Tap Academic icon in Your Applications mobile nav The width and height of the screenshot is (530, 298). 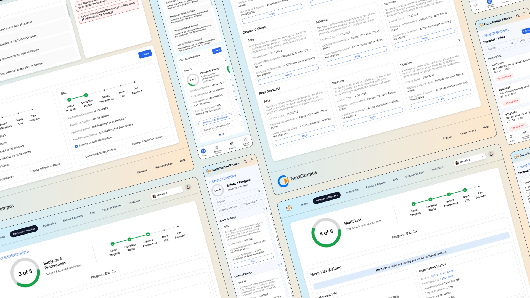point(231,143)
